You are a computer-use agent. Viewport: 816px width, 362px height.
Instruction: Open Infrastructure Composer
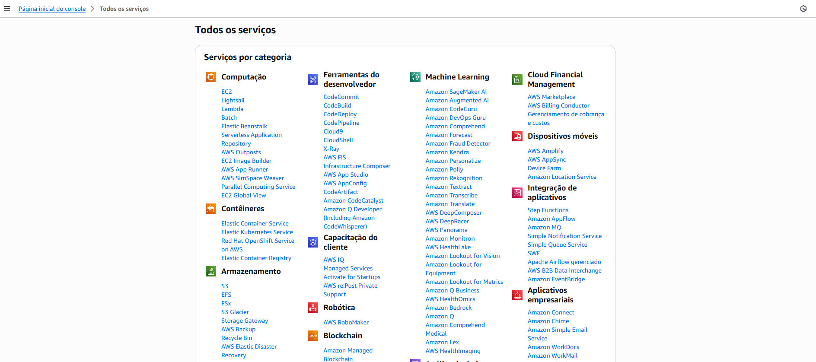[357, 166]
